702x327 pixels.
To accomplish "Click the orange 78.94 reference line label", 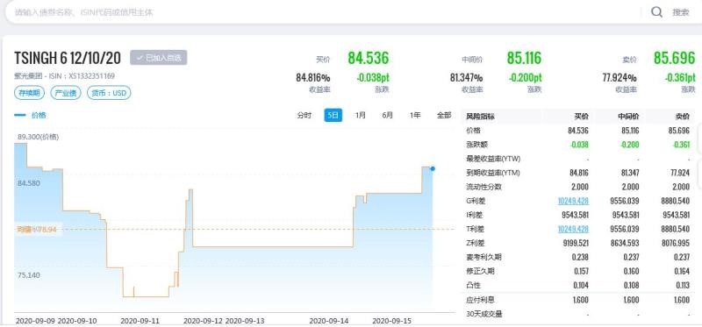I will [x=39, y=230].
